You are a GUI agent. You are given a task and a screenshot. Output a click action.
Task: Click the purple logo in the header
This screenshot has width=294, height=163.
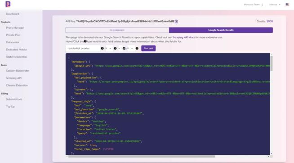tap(8, 4)
